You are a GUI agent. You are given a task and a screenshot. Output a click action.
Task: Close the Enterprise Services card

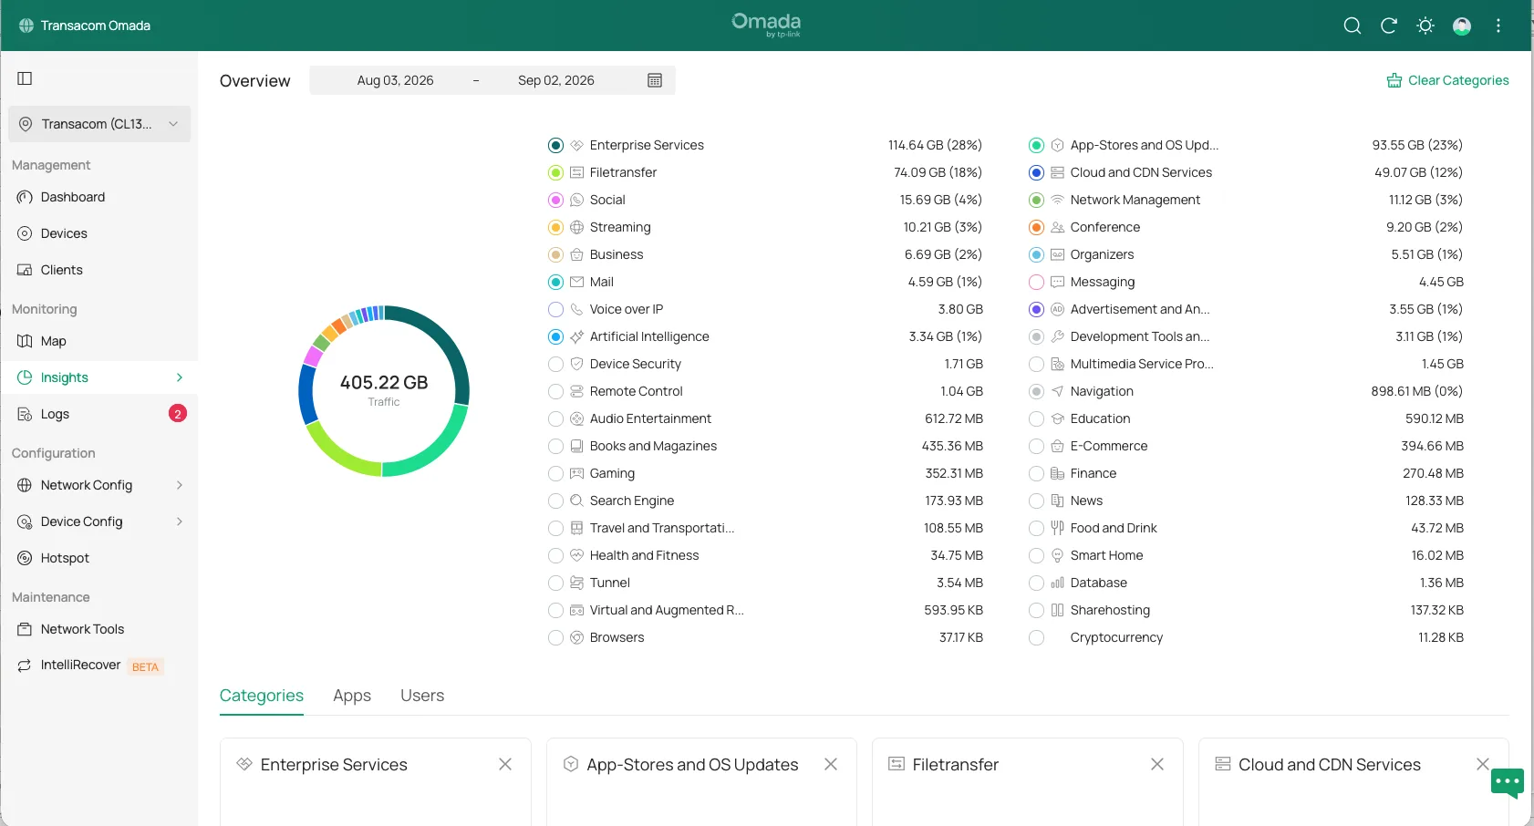pyautogui.click(x=505, y=764)
